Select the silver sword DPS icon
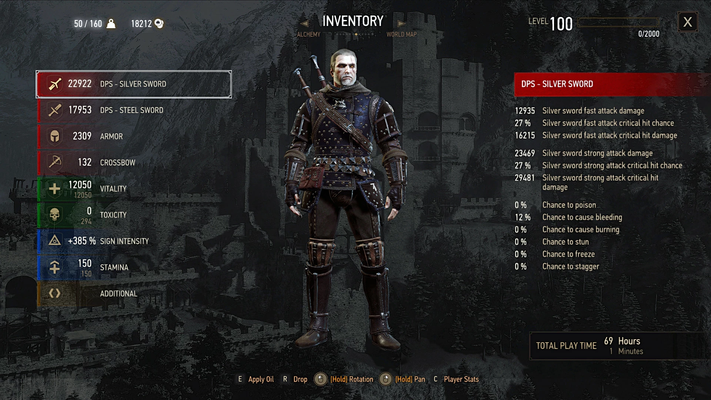This screenshot has height=400, width=711. [x=55, y=84]
